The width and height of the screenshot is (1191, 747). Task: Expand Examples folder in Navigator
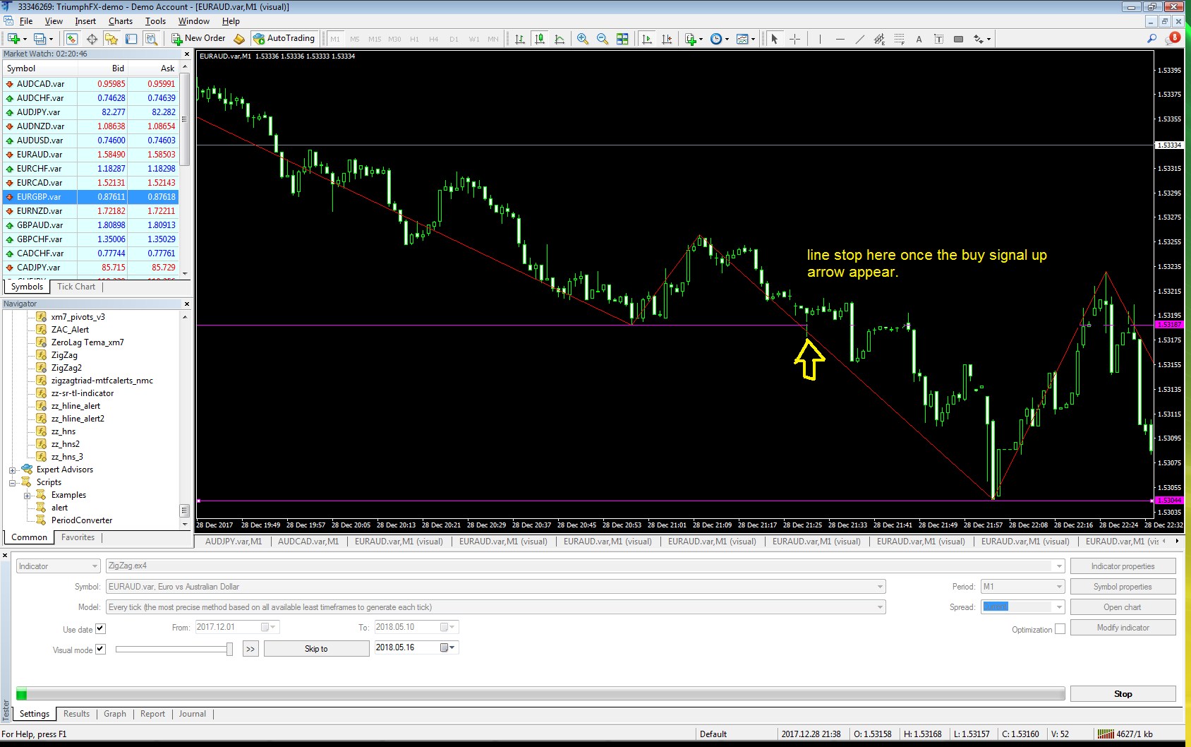tap(28, 496)
